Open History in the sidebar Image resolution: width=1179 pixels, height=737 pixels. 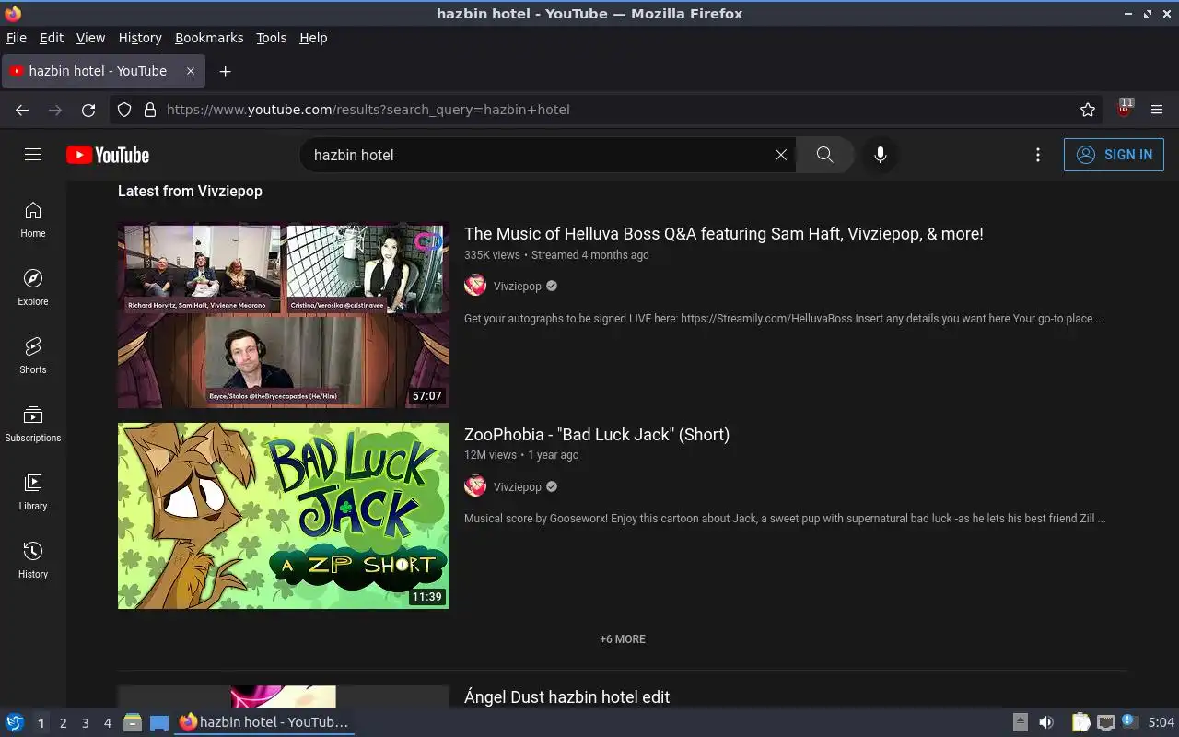click(x=33, y=561)
